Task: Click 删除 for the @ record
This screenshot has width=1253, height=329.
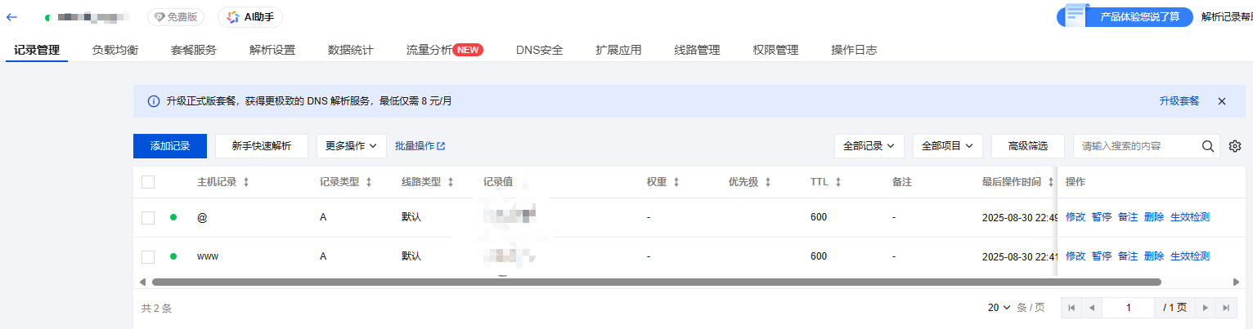Action: [x=1154, y=217]
